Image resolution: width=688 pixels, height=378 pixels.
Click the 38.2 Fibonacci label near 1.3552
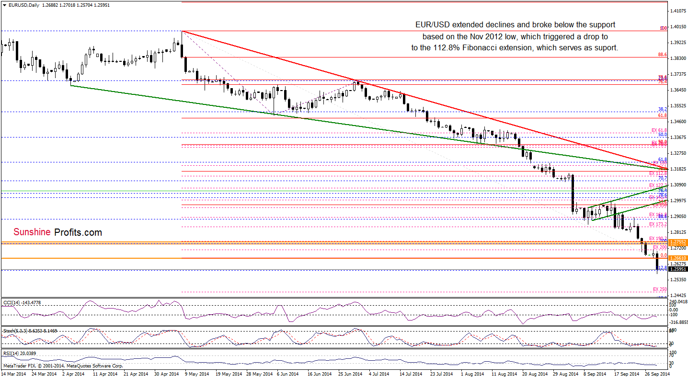[x=663, y=109]
